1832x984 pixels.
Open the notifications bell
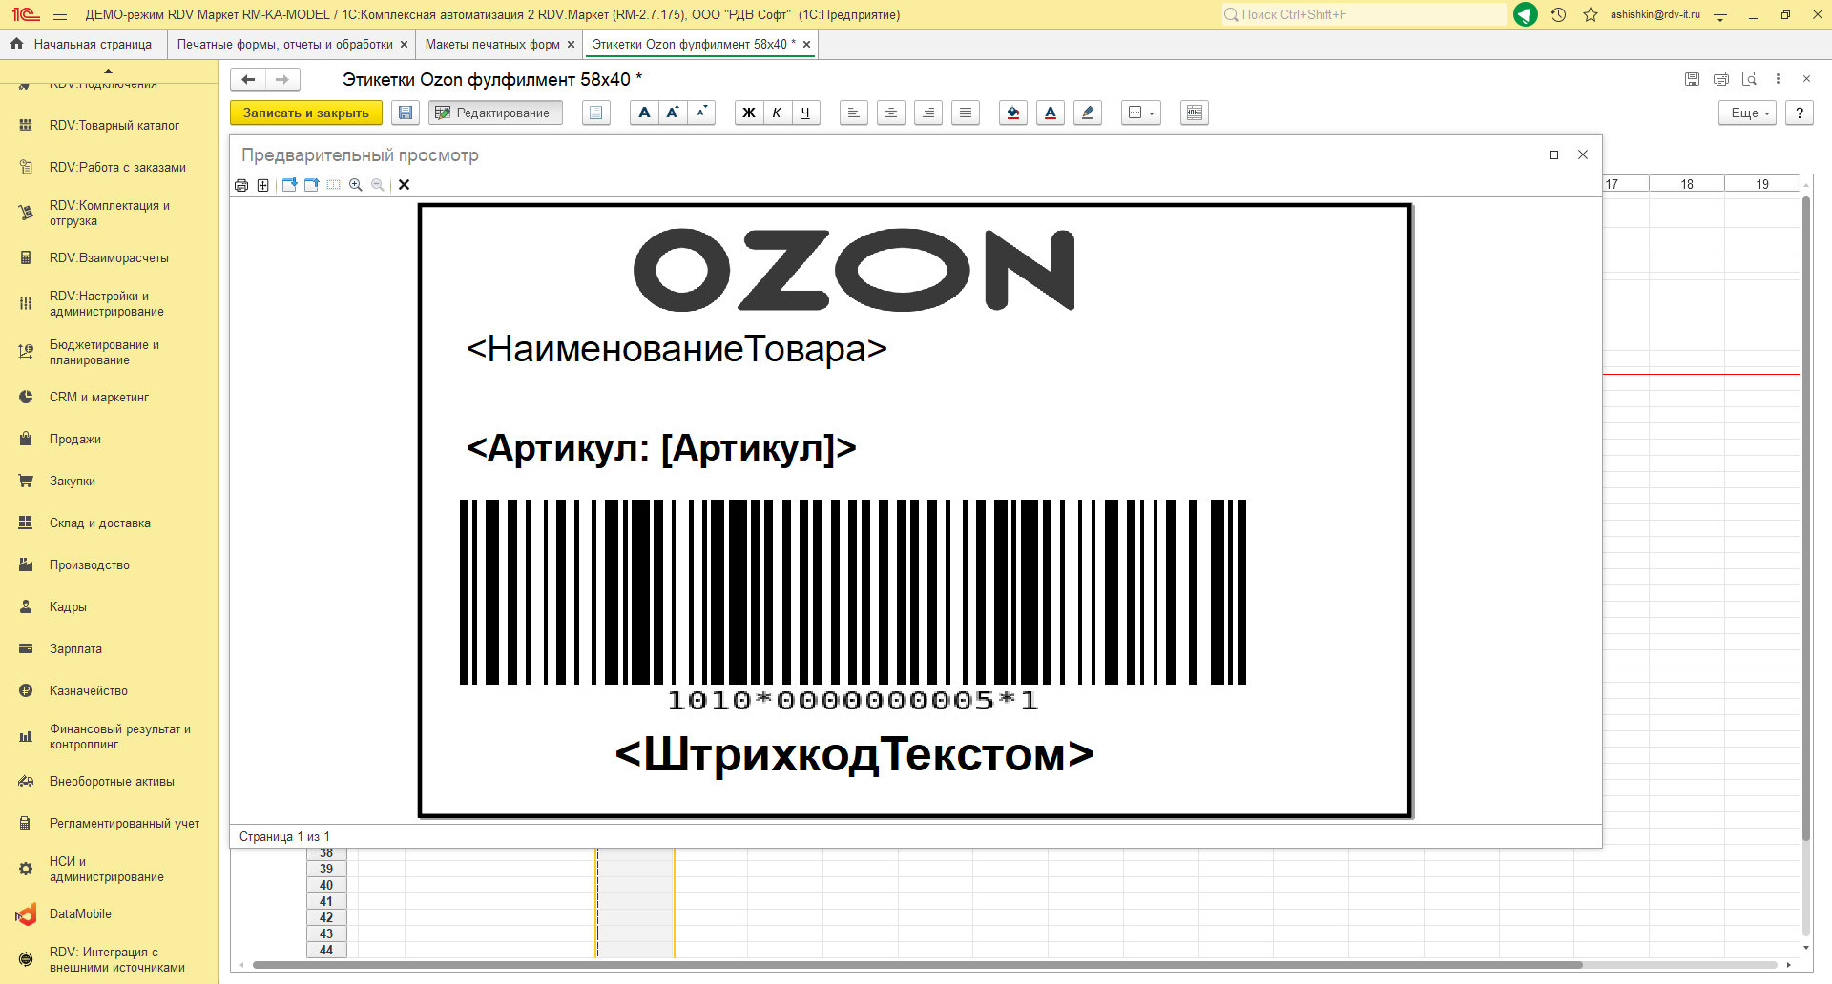coord(1526,14)
